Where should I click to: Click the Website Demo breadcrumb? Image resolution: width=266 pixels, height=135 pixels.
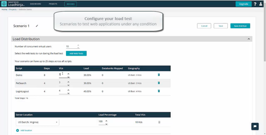[25, 9]
